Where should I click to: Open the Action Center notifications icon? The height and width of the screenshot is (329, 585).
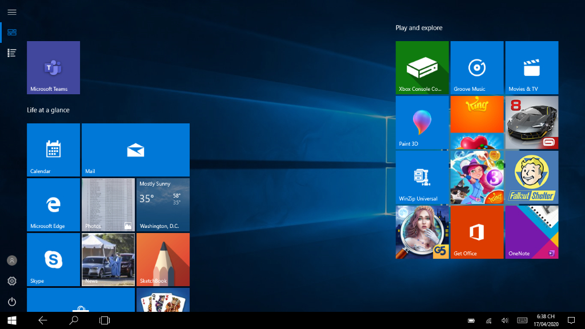571,320
